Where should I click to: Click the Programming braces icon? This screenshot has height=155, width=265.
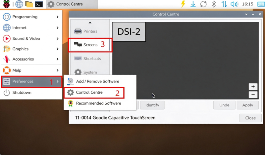coord(7,17)
